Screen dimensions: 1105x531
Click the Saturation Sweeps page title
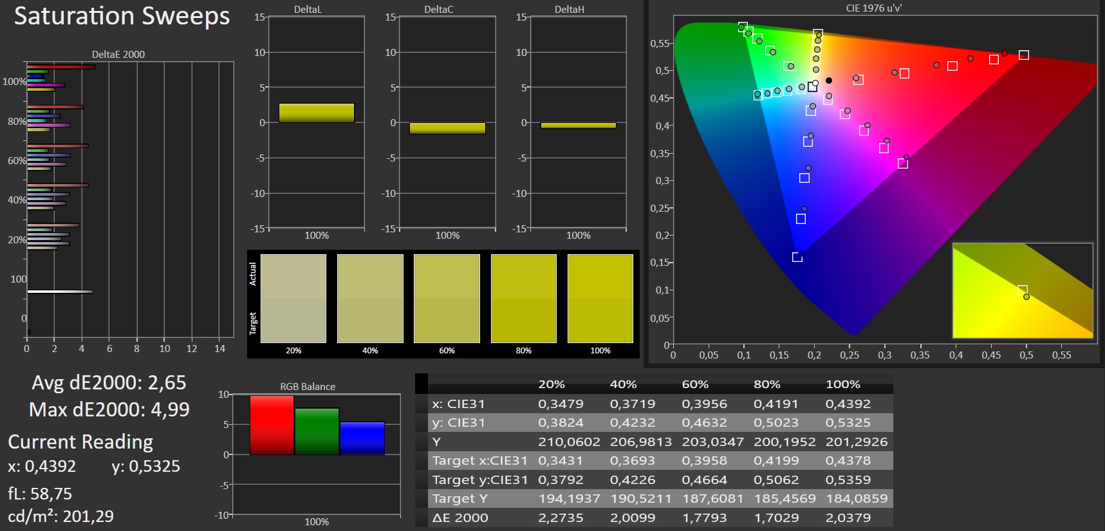122,16
